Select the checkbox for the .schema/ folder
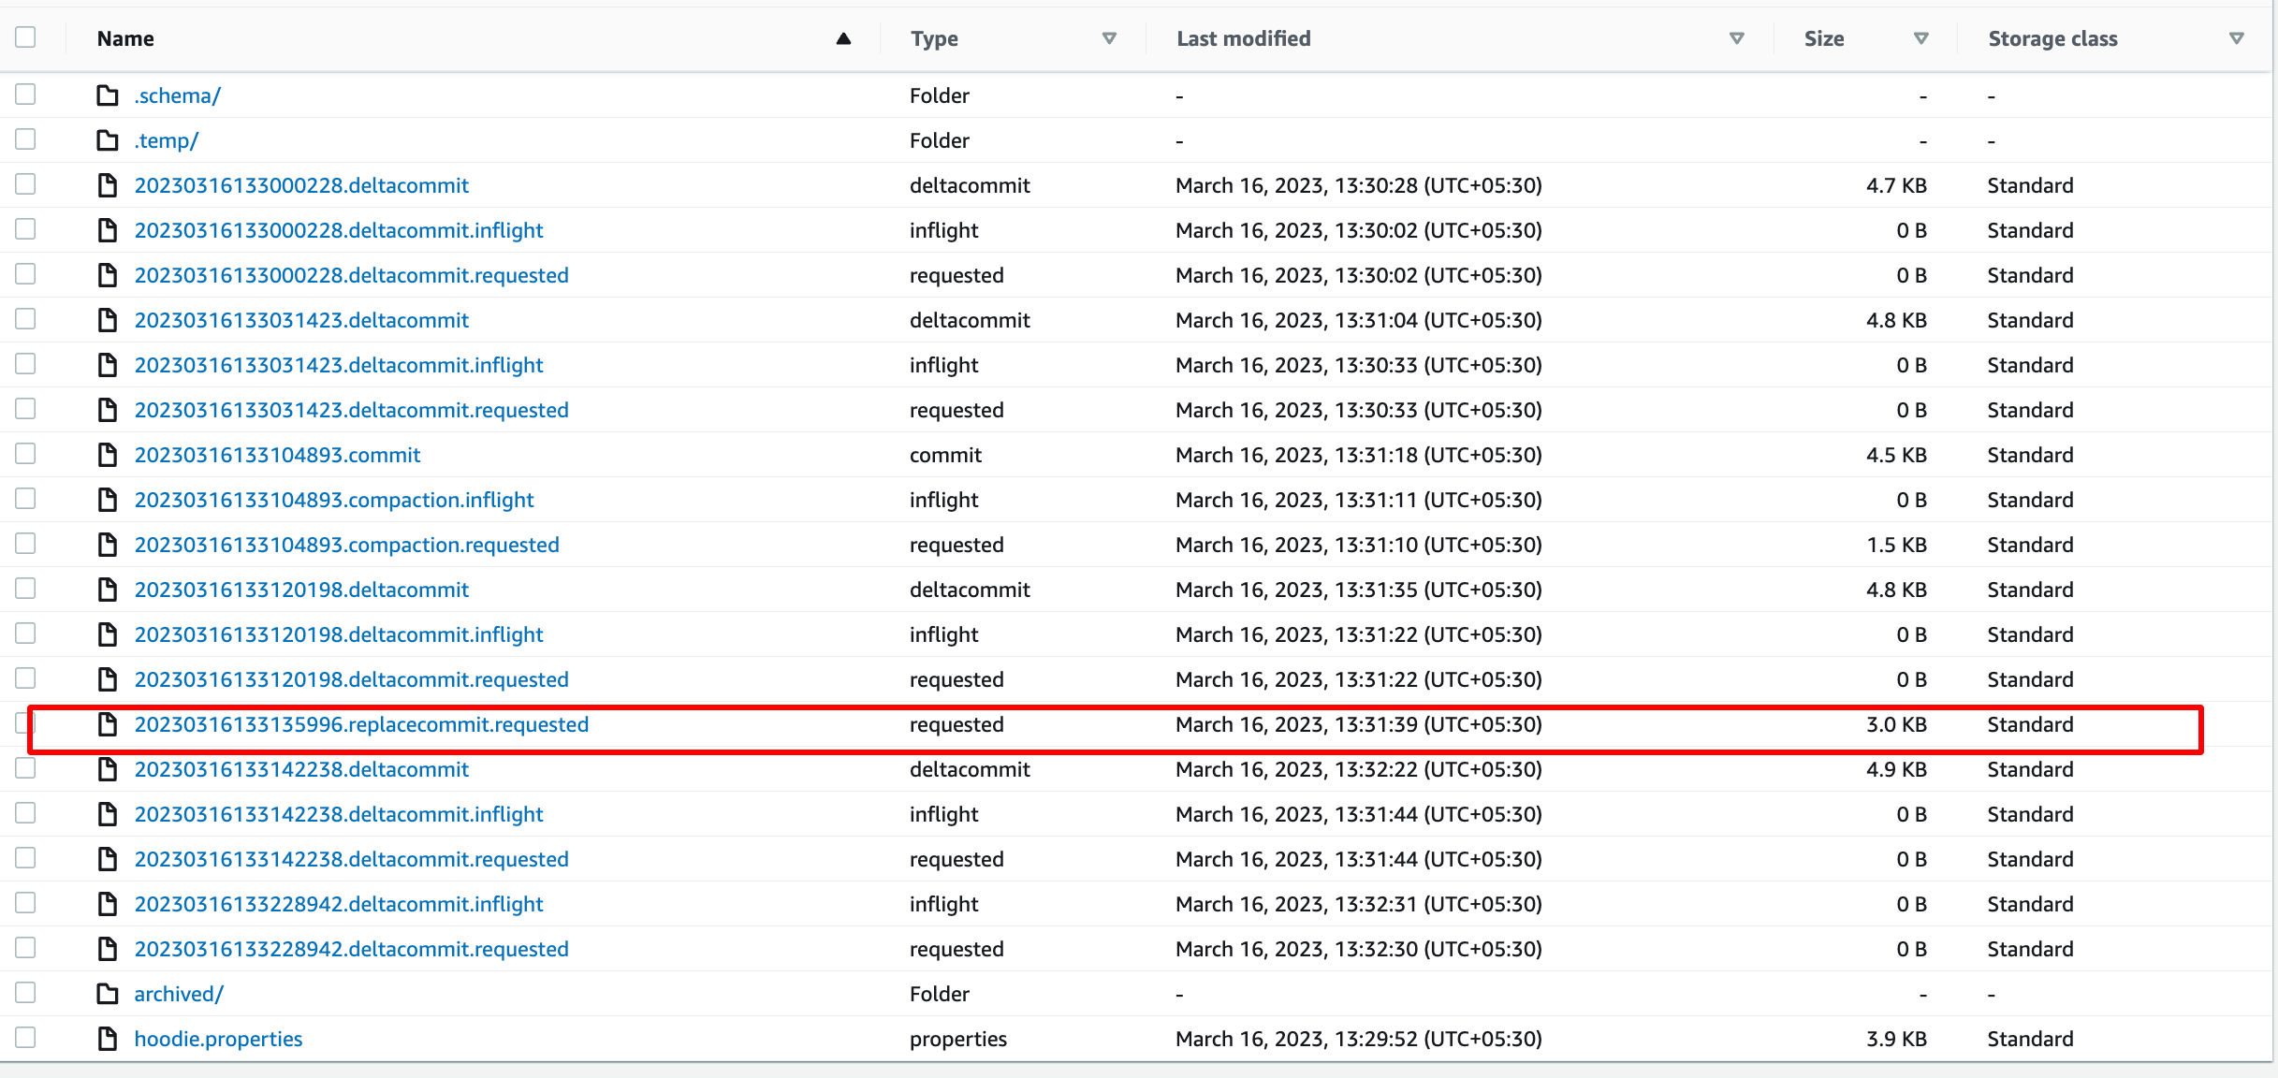Viewport: 2278px width, 1078px height. (25, 95)
